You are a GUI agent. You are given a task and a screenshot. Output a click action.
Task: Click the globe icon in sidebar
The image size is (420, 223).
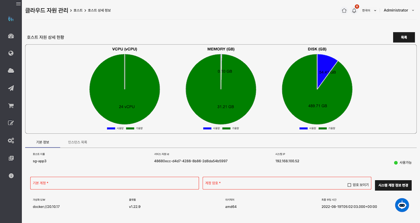pyautogui.click(x=11, y=53)
